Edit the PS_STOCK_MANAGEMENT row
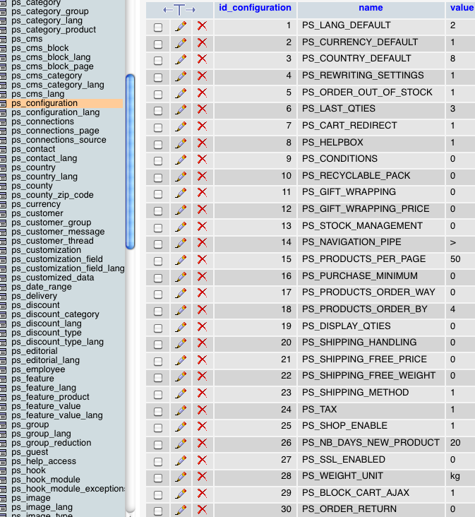The width and height of the screenshot is (475, 517). (x=181, y=227)
